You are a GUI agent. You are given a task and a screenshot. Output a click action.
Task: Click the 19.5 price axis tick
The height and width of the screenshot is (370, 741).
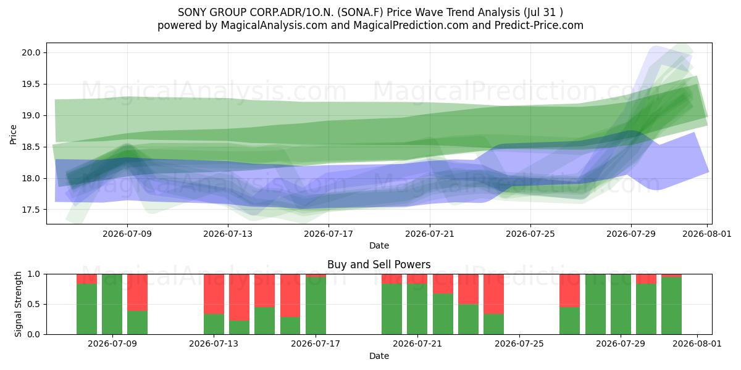tap(31, 84)
